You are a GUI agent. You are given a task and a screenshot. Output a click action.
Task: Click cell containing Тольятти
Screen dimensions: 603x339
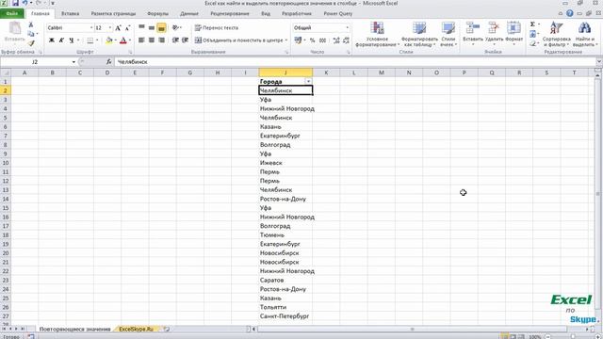285,307
